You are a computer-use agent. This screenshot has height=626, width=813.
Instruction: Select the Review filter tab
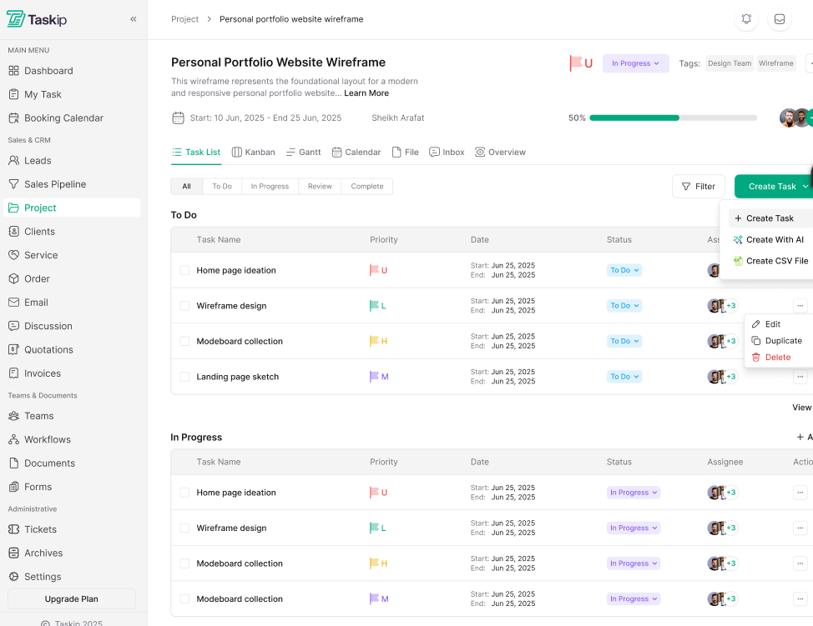click(320, 187)
